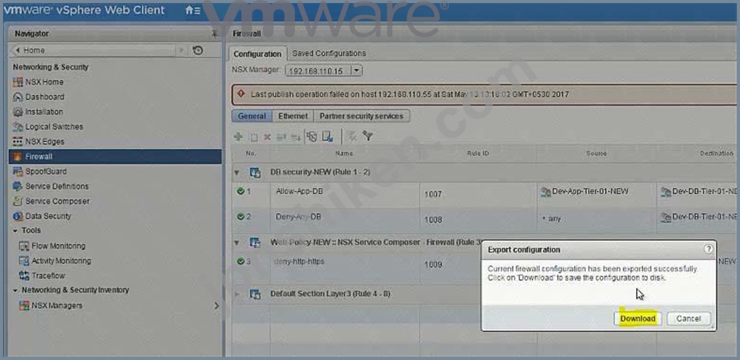Click the green add rule plus icon
Screen dimensions: 740x360
[x=238, y=137]
